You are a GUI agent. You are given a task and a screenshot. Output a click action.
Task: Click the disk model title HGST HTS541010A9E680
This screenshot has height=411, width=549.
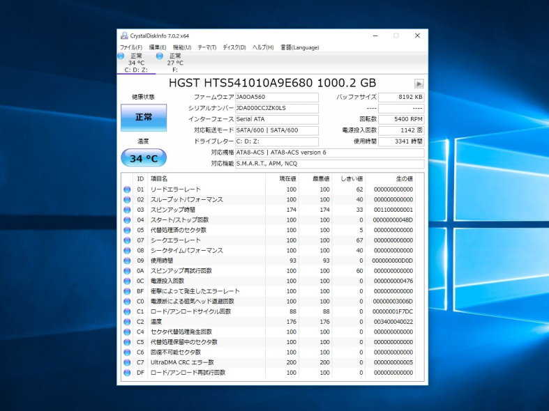coord(272,83)
